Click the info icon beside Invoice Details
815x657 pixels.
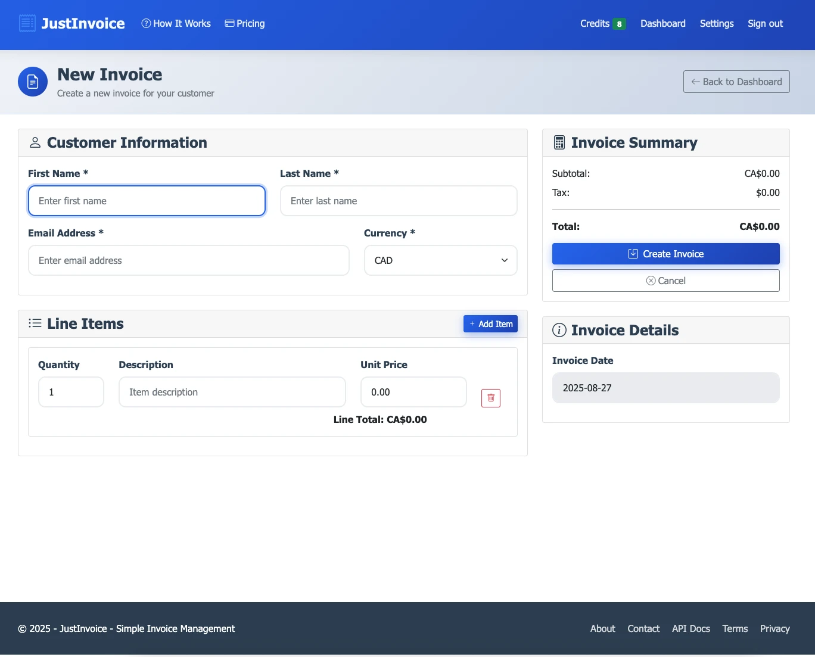pyautogui.click(x=559, y=330)
